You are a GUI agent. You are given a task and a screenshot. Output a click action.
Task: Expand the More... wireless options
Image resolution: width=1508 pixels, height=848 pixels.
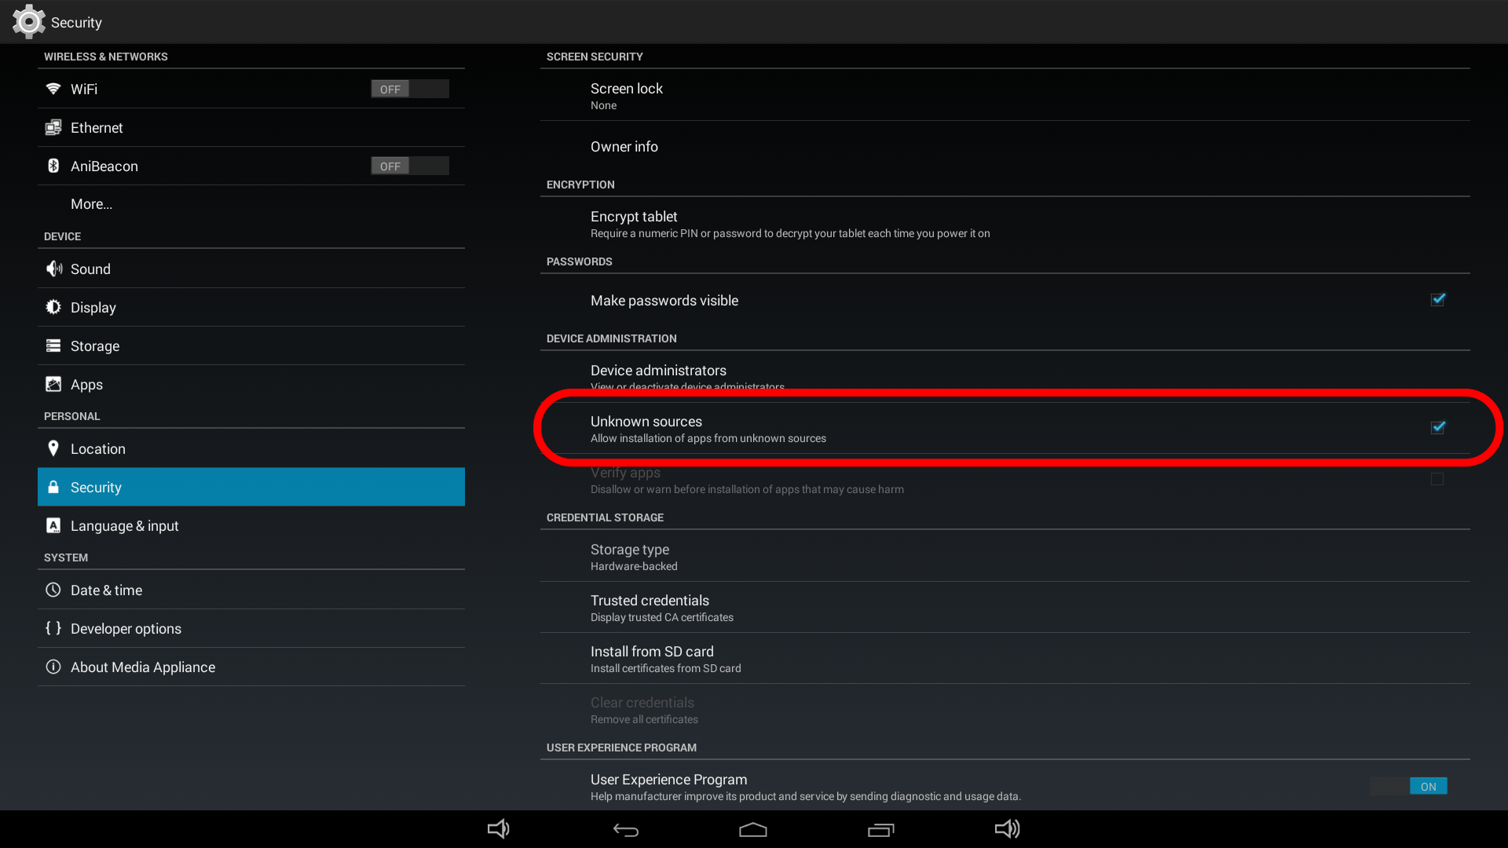(x=251, y=204)
